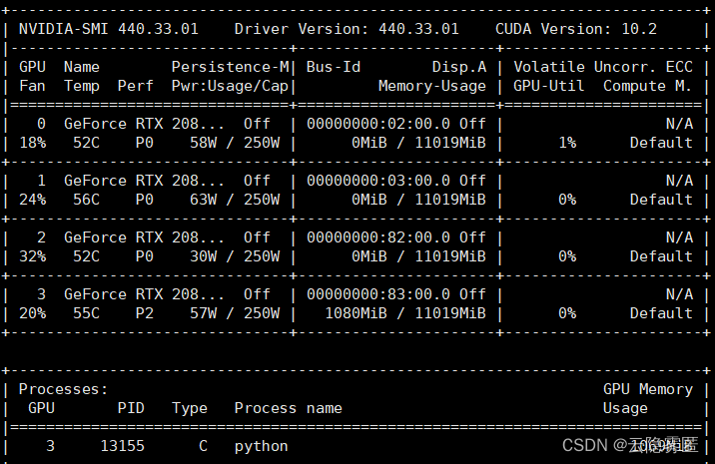Click the Type column header
The height and width of the screenshot is (464, 715).
[190, 409]
